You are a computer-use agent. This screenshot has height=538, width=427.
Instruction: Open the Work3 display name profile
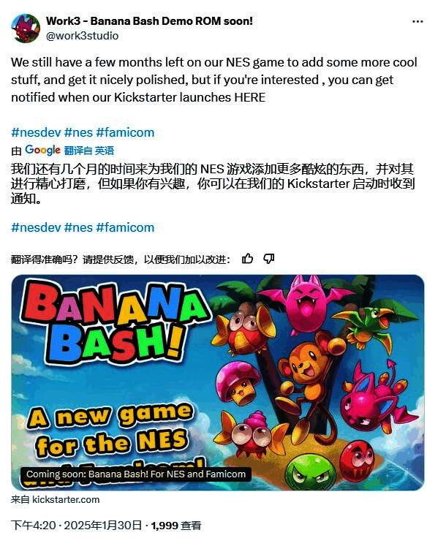click(149, 21)
